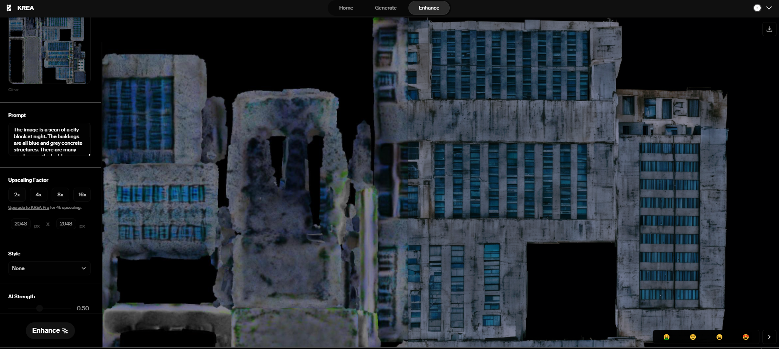Choose the 16x upscaling factor

pyautogui.click(x=82, y=195)
